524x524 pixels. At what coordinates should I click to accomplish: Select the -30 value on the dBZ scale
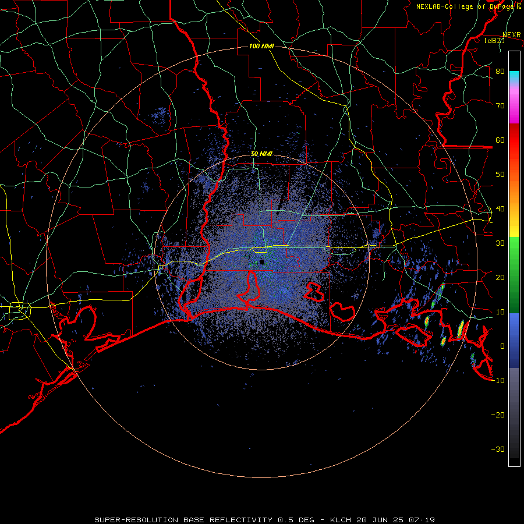click(498, 449)
